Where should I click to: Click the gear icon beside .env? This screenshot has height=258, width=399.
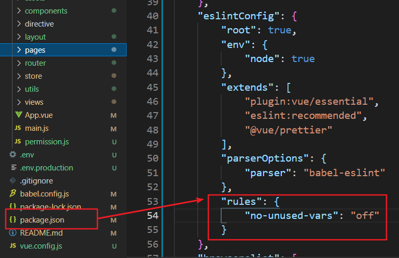point(13,154)
